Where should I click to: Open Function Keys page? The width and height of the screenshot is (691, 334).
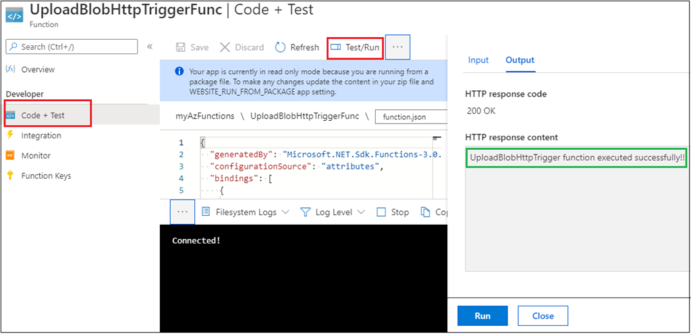click(x=46, y=176)
